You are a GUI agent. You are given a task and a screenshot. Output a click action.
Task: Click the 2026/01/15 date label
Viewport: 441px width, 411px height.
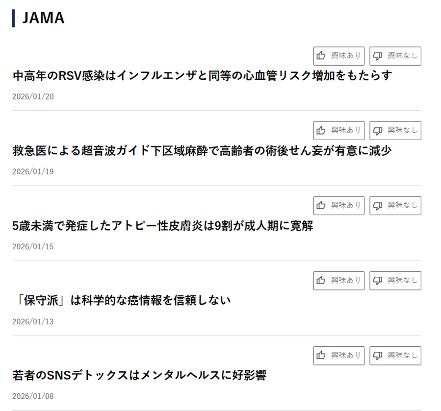click(33, 246)
